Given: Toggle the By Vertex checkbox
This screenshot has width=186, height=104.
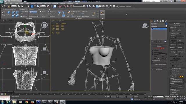Looking at the screenshot, I should [153, 50].
